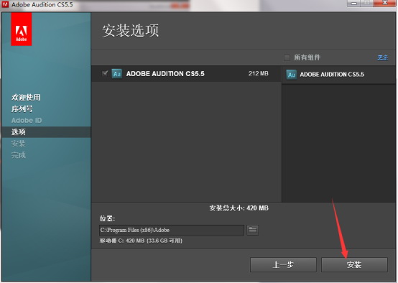Go to the 欢迎使用 step
The width and height of the screenshot is (398, 283).
(26, 97)
